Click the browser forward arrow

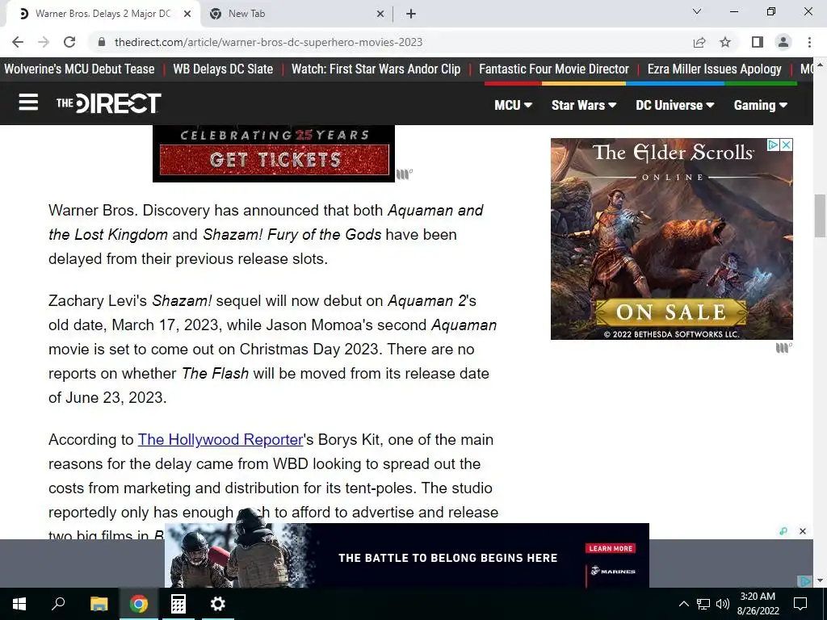(x=44, y=42)
